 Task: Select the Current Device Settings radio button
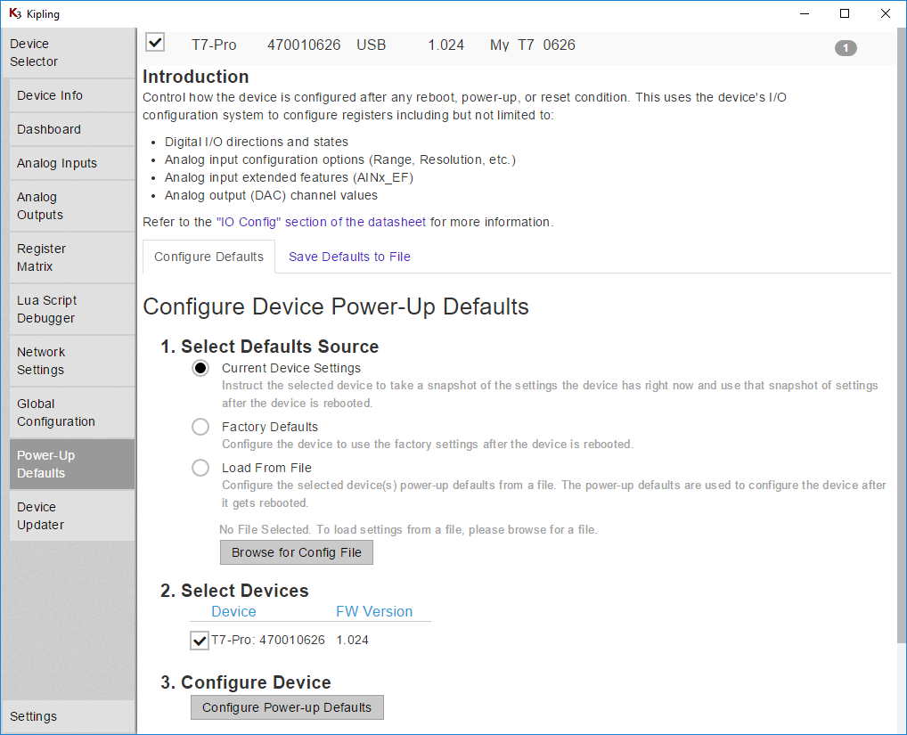click(200, 368)
